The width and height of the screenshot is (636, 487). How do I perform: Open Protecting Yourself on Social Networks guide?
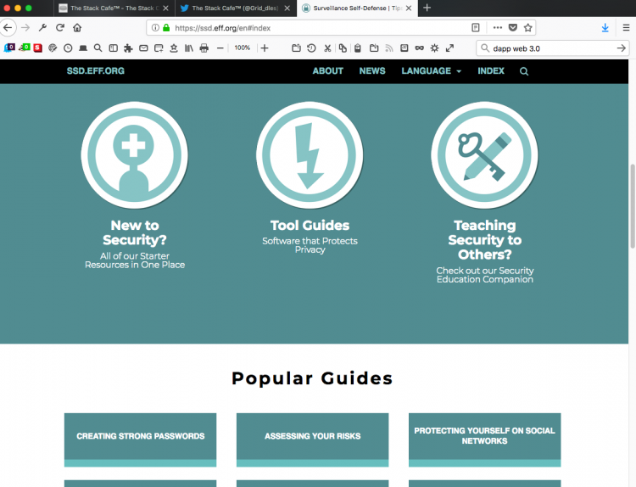(485, 440)
